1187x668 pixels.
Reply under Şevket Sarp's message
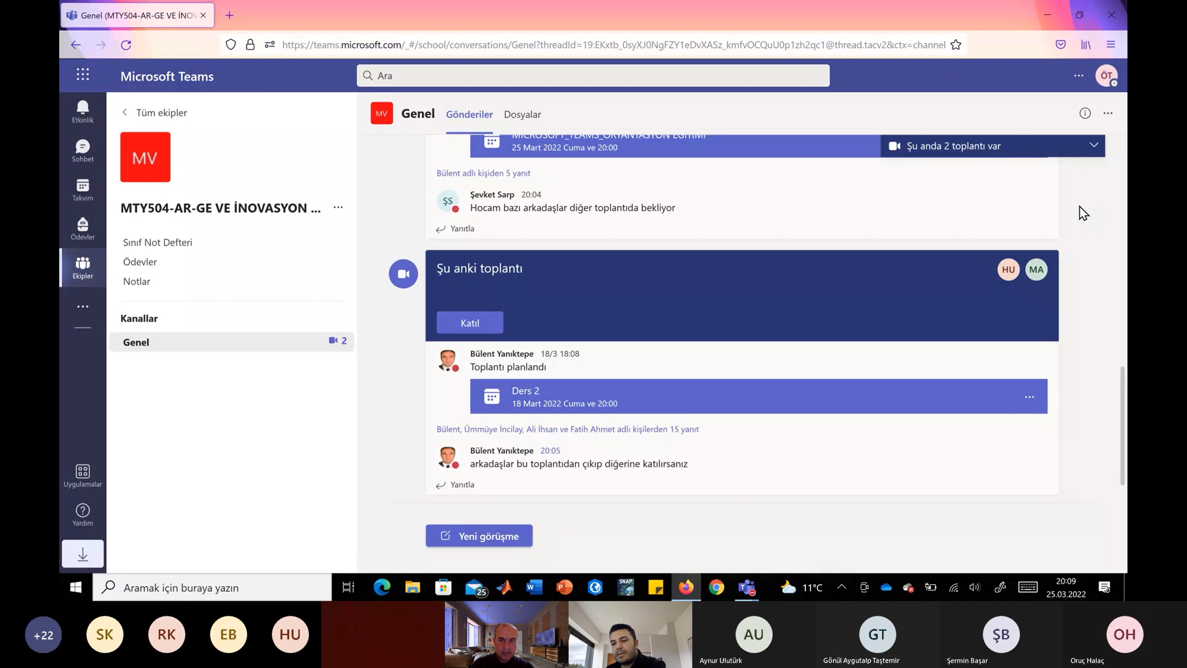(x=455, y=229)
